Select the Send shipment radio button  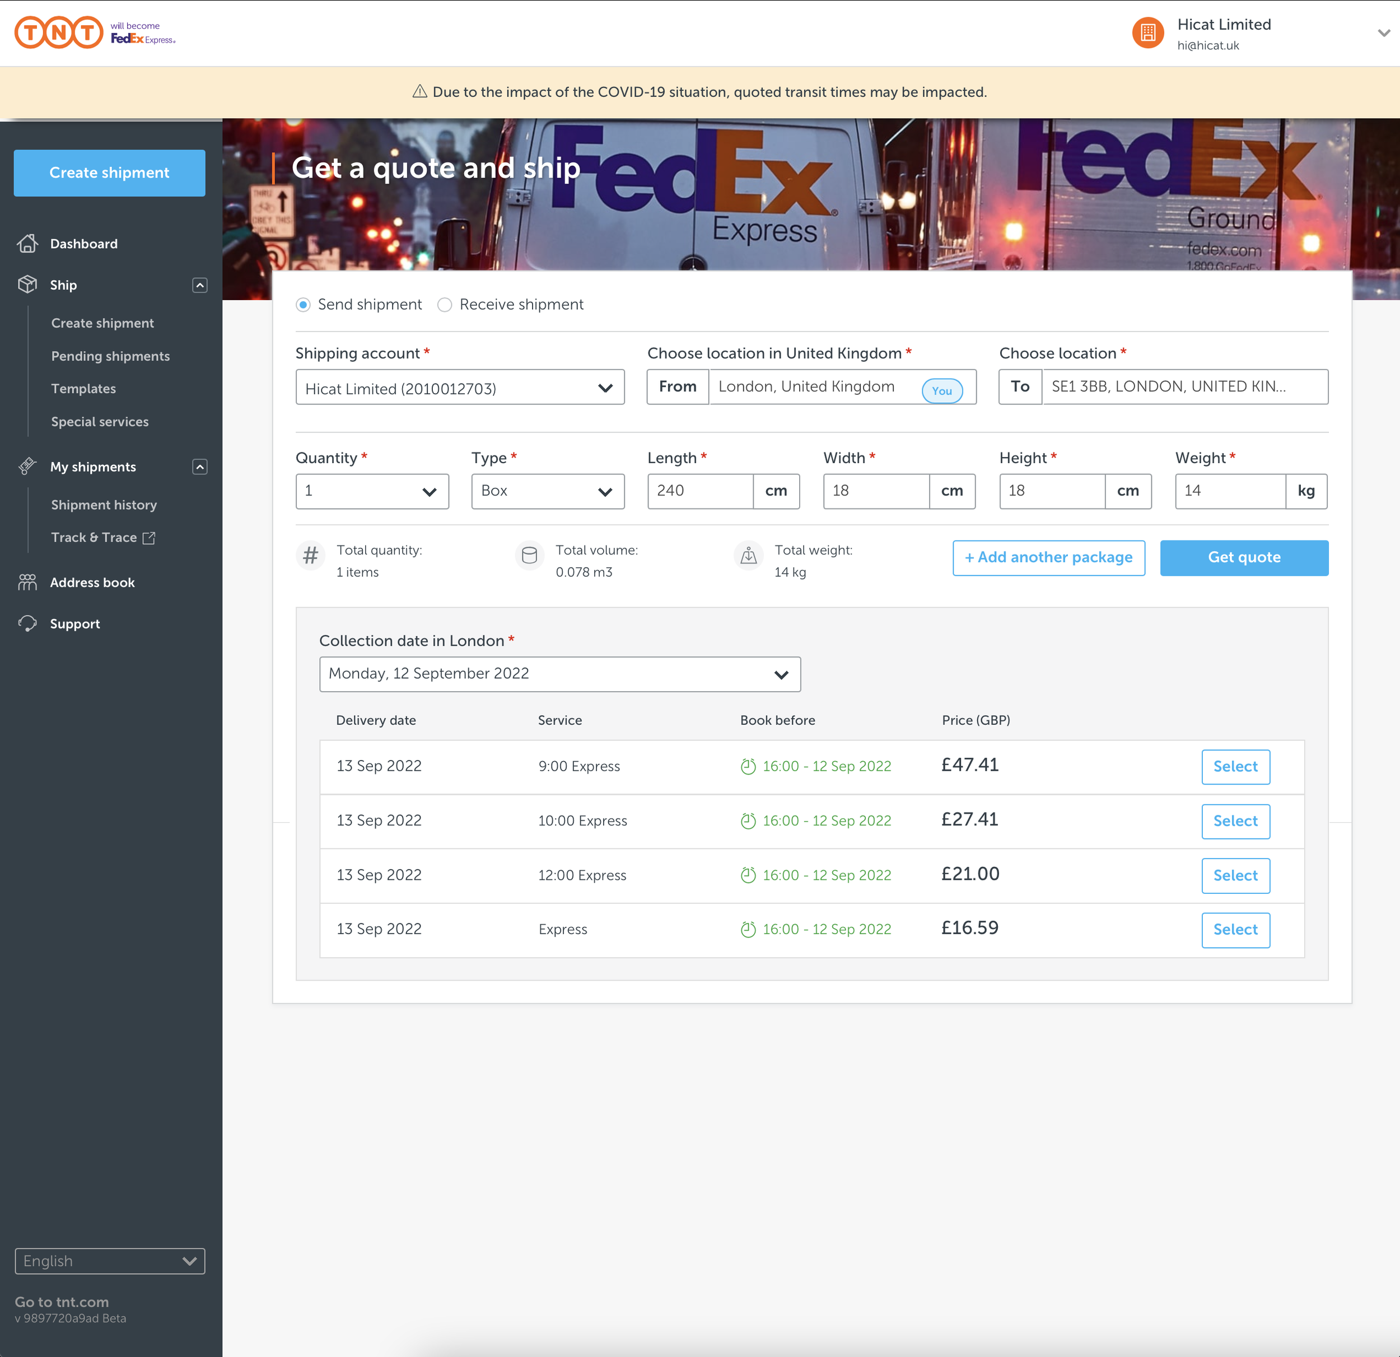[x=303, y=305]
